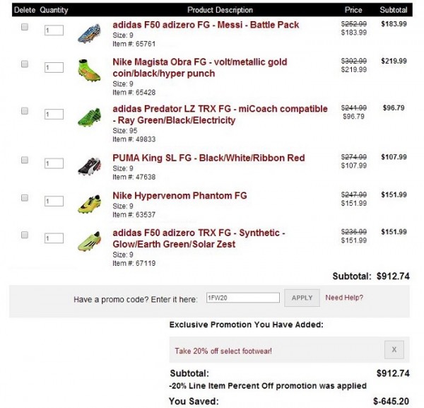The width and height of the screenshot is (424, 408).
Task: Click the Nike Hypervenom Phantom shoe image
Action: click(90, 202)
